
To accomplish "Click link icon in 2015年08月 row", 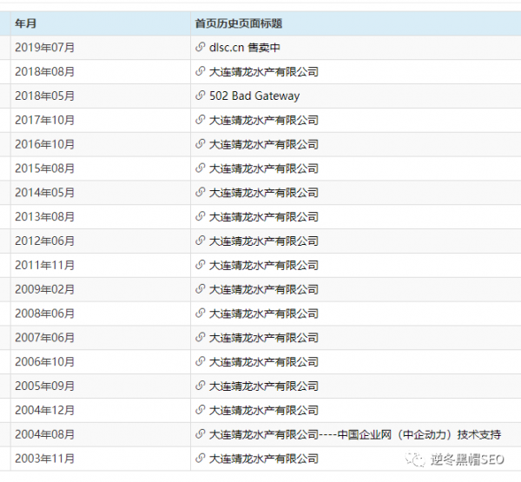I will click(200, 168).
